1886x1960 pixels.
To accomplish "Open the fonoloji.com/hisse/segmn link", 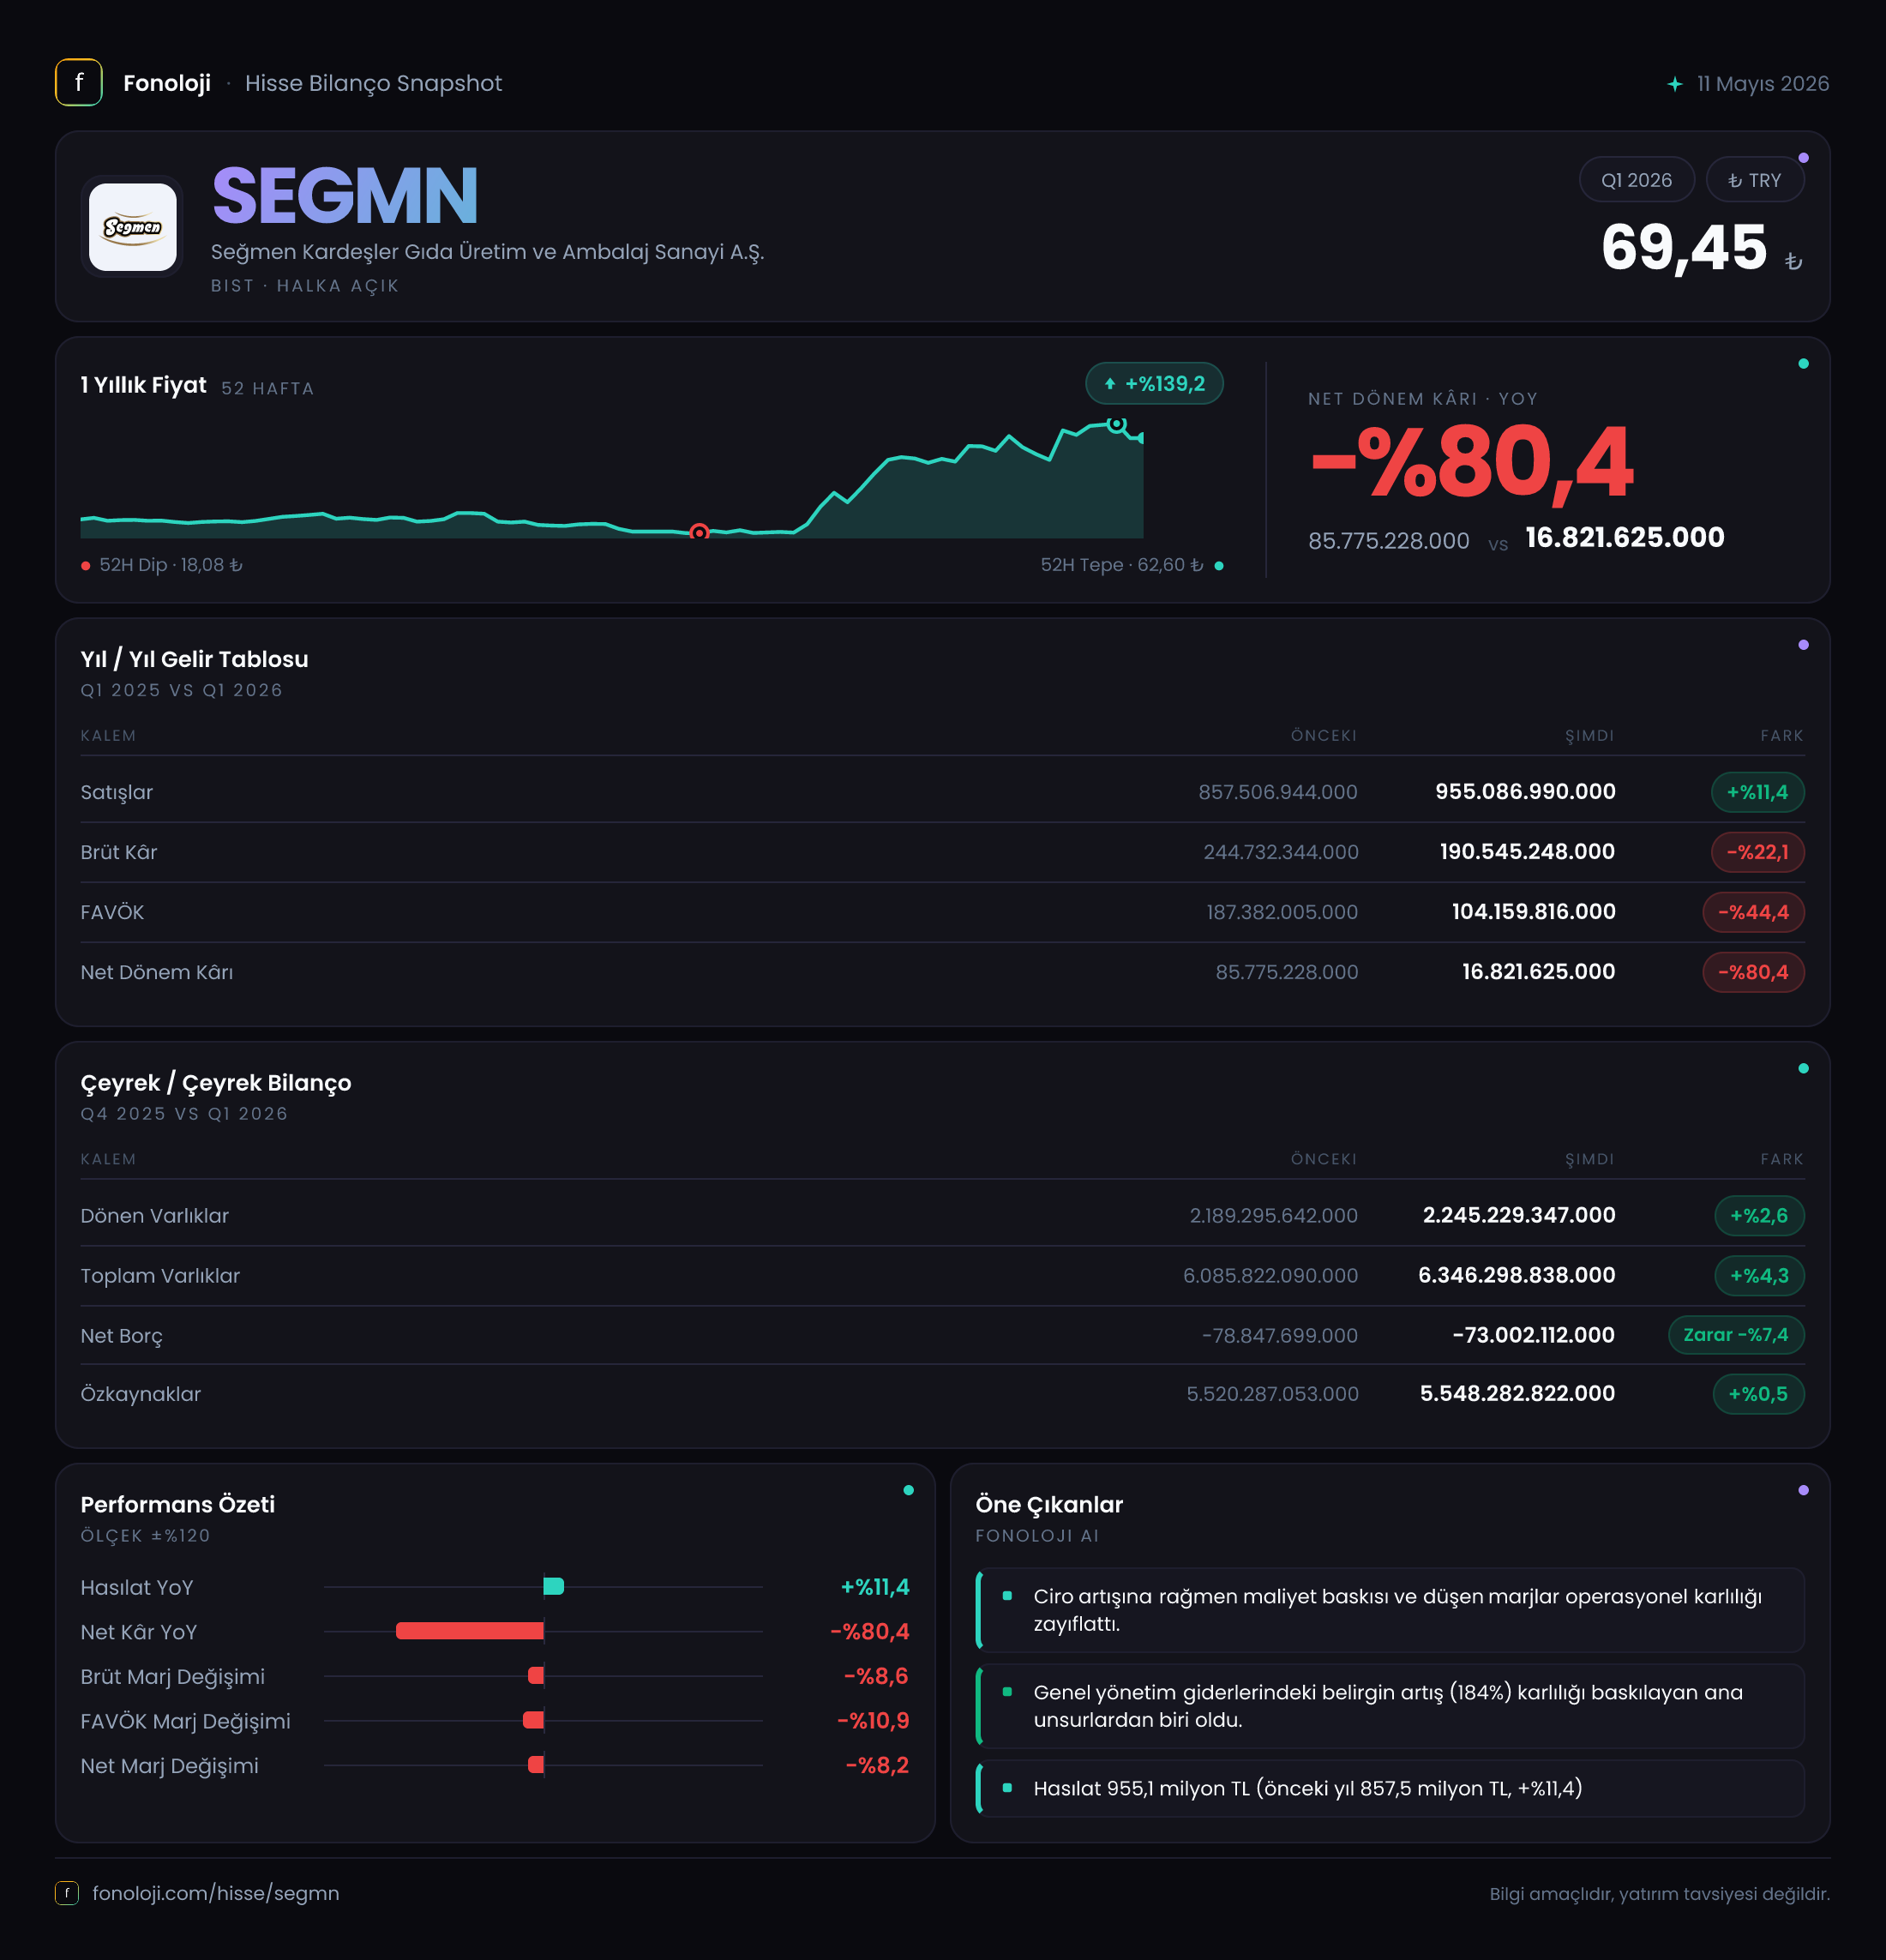I will click(x=216, y=1893).
